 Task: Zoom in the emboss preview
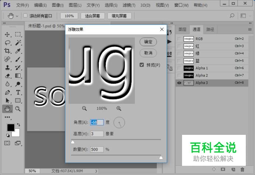tap(119, 108)
